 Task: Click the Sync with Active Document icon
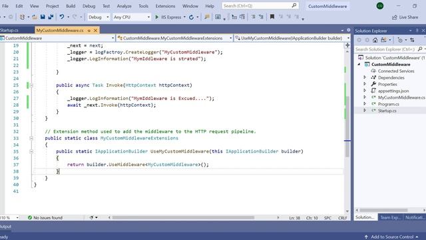(413, 40)
